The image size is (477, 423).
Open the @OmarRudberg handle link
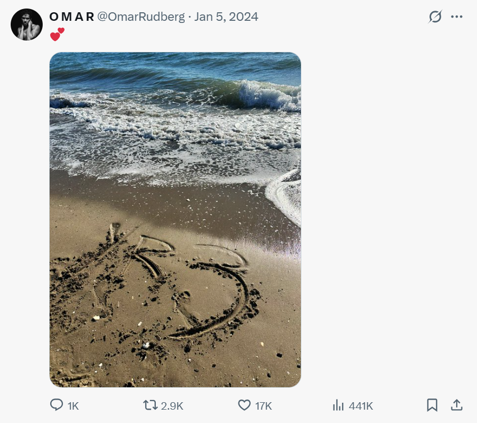(x=141, y=17)
